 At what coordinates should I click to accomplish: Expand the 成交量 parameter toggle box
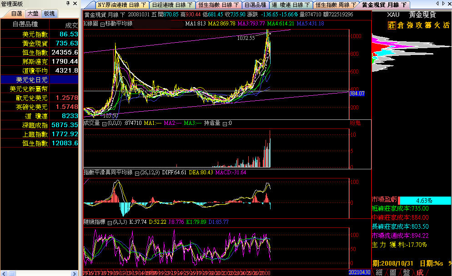pyautogui.click(x=103, y=123)
